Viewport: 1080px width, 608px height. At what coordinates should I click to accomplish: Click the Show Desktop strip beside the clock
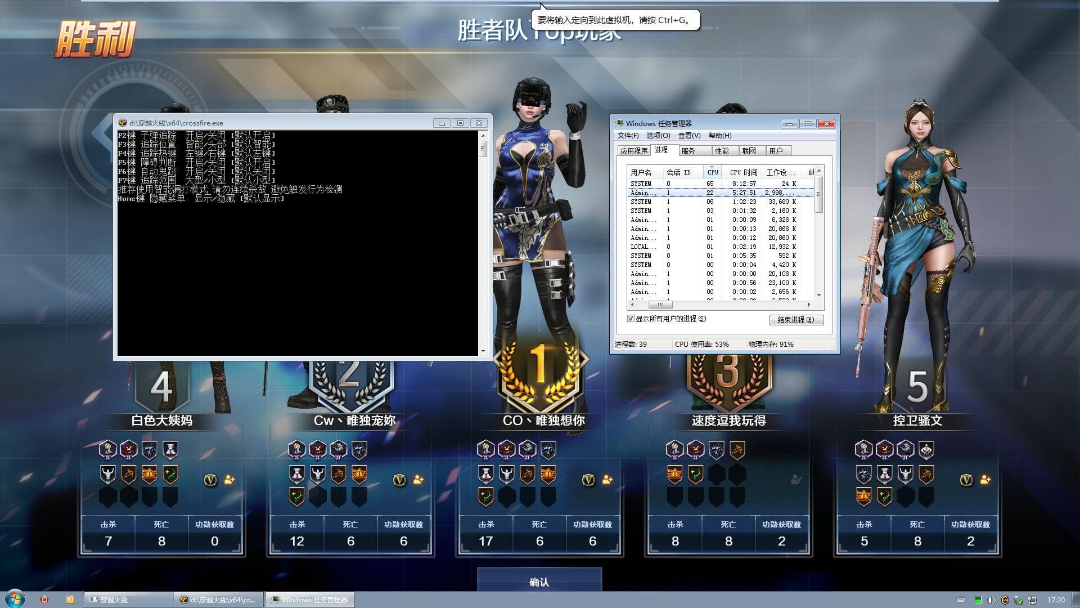click(1075, 600)
